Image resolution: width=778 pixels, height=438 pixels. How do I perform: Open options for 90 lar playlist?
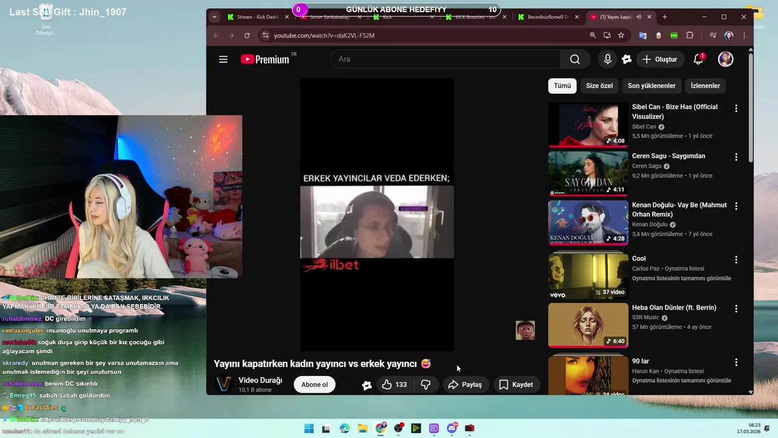(736, 362)
